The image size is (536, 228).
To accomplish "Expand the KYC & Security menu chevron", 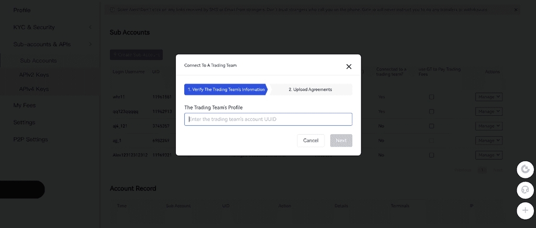I will [x=91, y=27].
